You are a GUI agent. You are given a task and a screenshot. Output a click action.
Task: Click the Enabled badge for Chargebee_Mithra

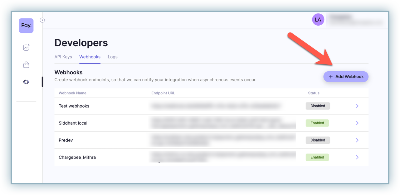click(317, 157)
